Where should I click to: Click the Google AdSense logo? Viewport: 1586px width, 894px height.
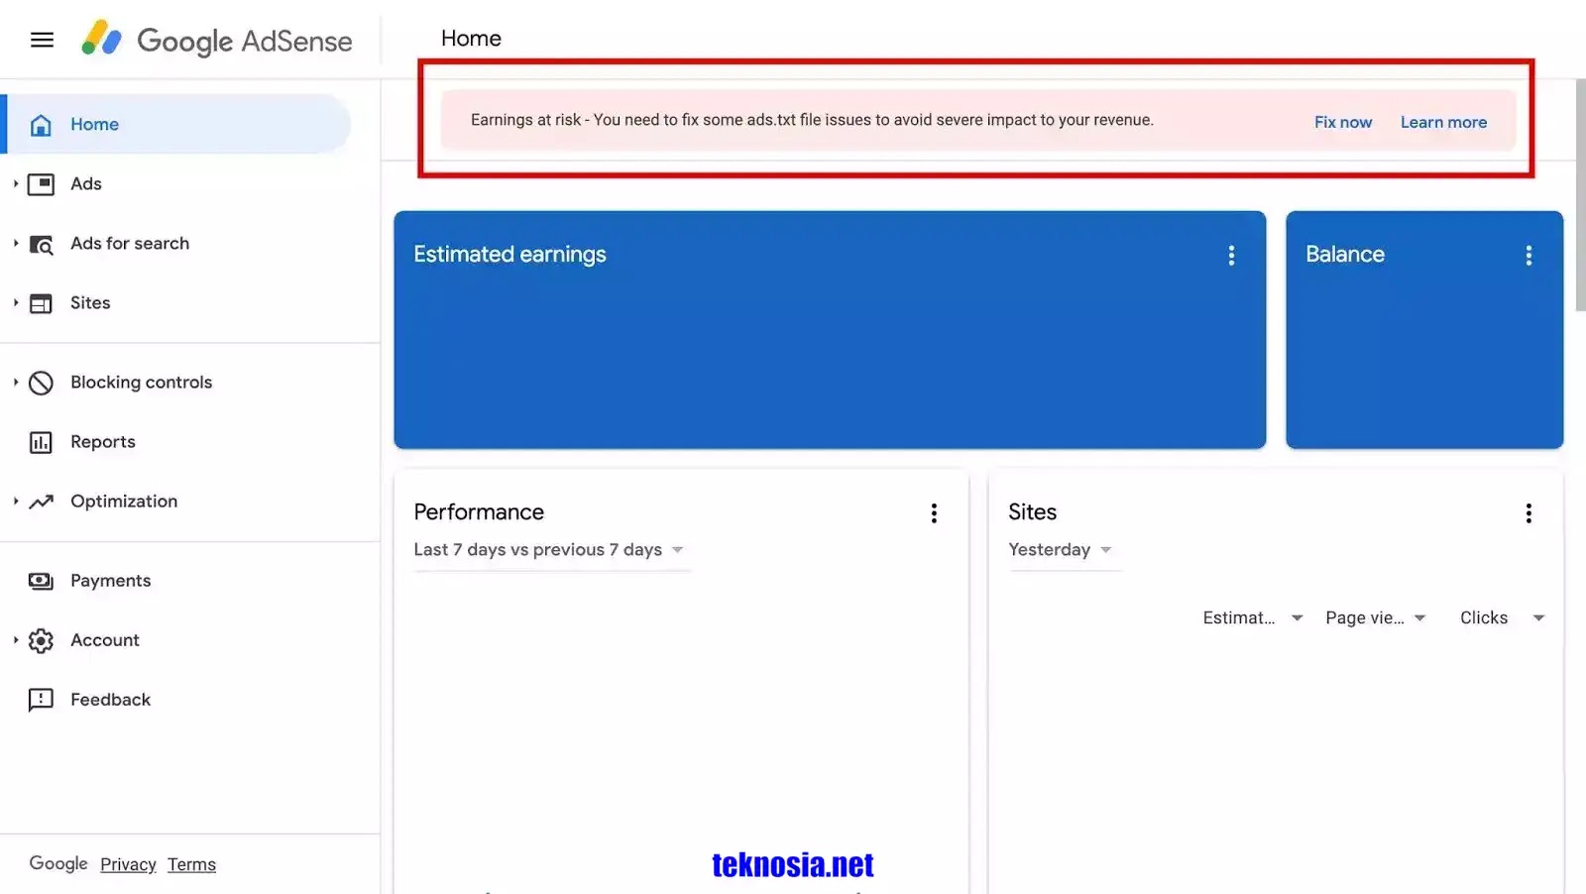pos(216,40)
